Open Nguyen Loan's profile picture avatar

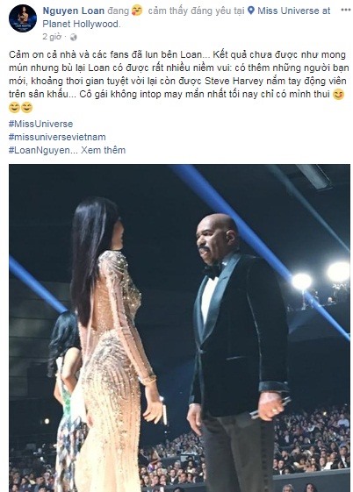point(23,18)
